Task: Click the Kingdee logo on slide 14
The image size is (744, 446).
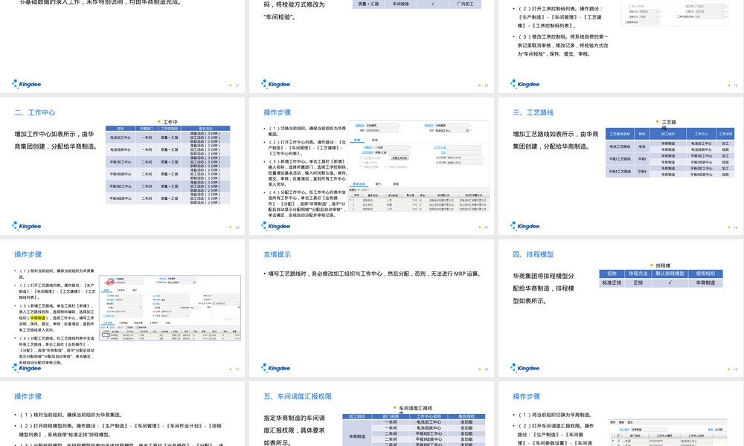Action: (x=27, y=226)
